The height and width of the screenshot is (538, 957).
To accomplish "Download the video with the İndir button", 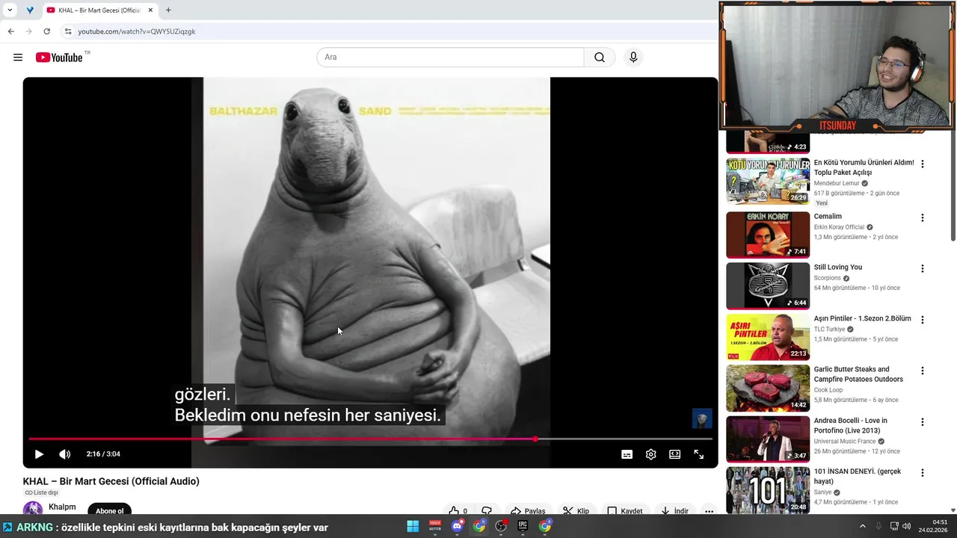I will pos(674,511).
